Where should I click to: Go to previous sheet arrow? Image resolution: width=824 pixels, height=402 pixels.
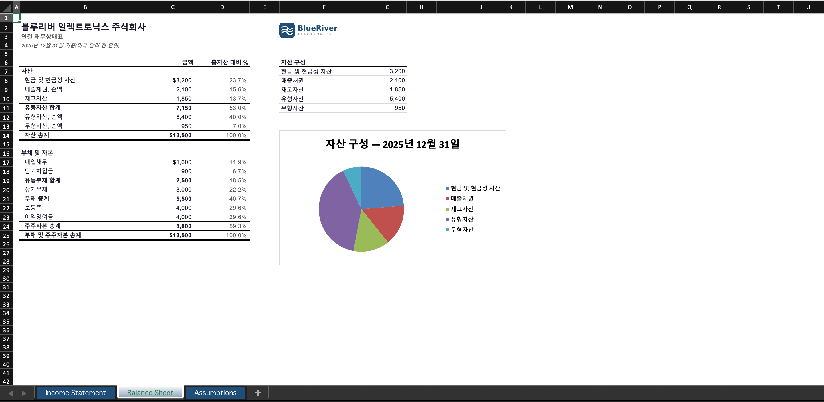coord(11,393)
